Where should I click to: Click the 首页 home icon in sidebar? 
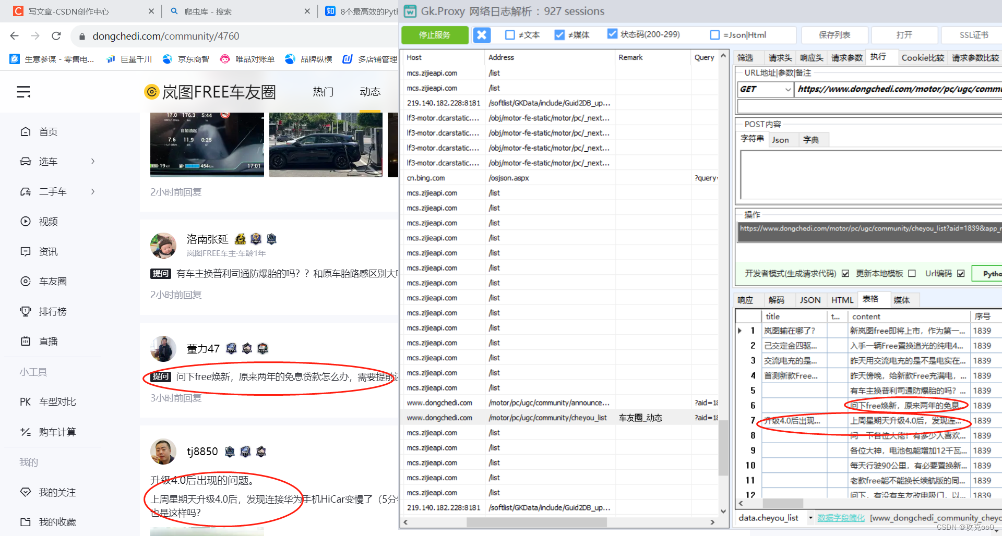click(25, 131)
